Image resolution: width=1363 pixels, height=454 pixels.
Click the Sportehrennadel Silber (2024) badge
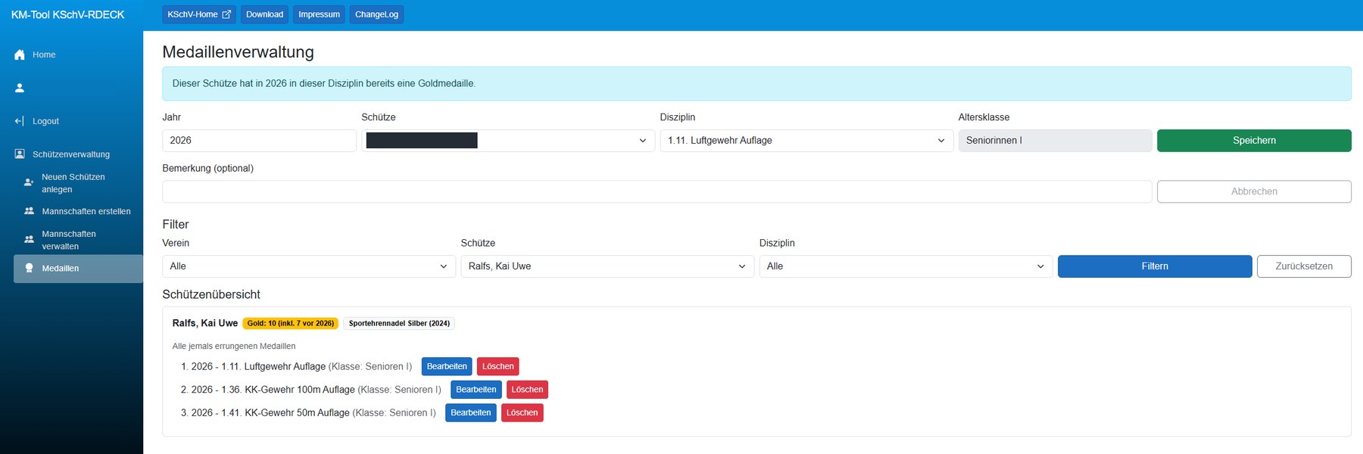[x=399, y=323]
